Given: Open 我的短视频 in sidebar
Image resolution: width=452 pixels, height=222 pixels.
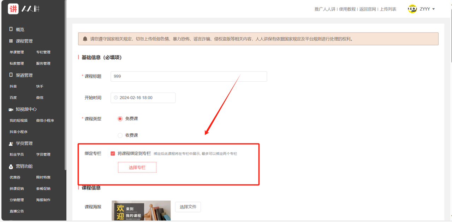Looking at the screenshot, I should pyautogui.click(x=18, y=121).
